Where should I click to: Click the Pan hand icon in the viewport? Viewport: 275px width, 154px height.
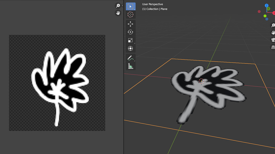pyautogui.click(x=273, y=32)
